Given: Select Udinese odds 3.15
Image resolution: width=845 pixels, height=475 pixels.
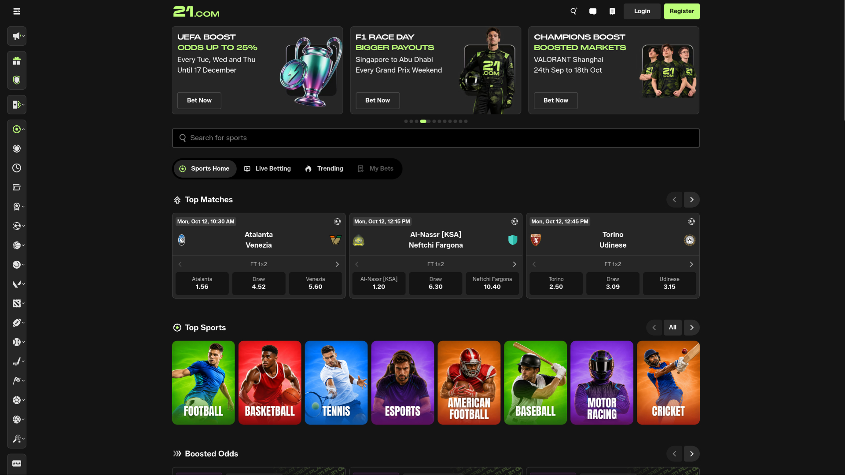Looking at the screenshot, I should click(x=669, y=283).
